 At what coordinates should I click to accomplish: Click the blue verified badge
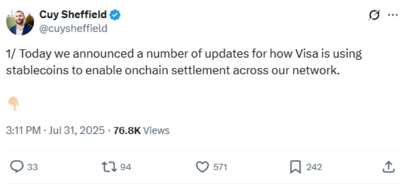(115, 15)
